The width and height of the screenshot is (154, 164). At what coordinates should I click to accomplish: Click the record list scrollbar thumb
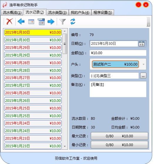pyautogui.click(x=65, y=44)
